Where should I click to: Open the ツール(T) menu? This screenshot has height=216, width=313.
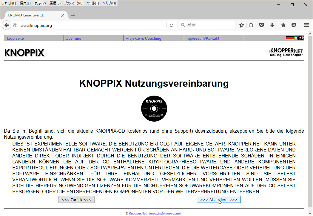point(93,3)
